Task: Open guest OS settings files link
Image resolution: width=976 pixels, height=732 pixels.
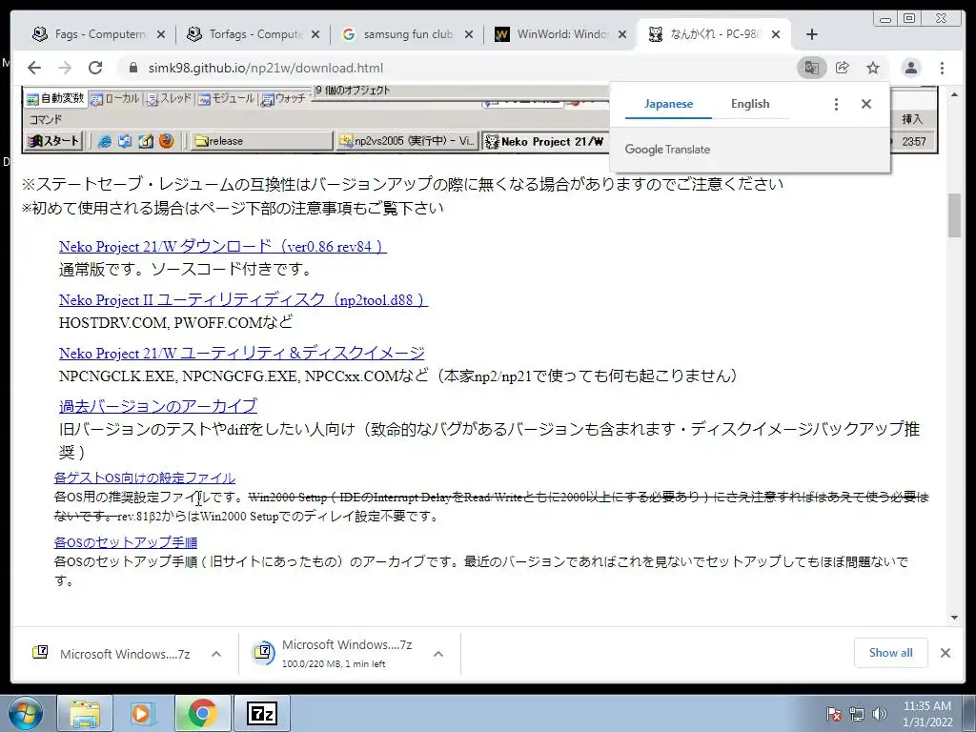Action: pyautogui.click(x=145, y=478)
